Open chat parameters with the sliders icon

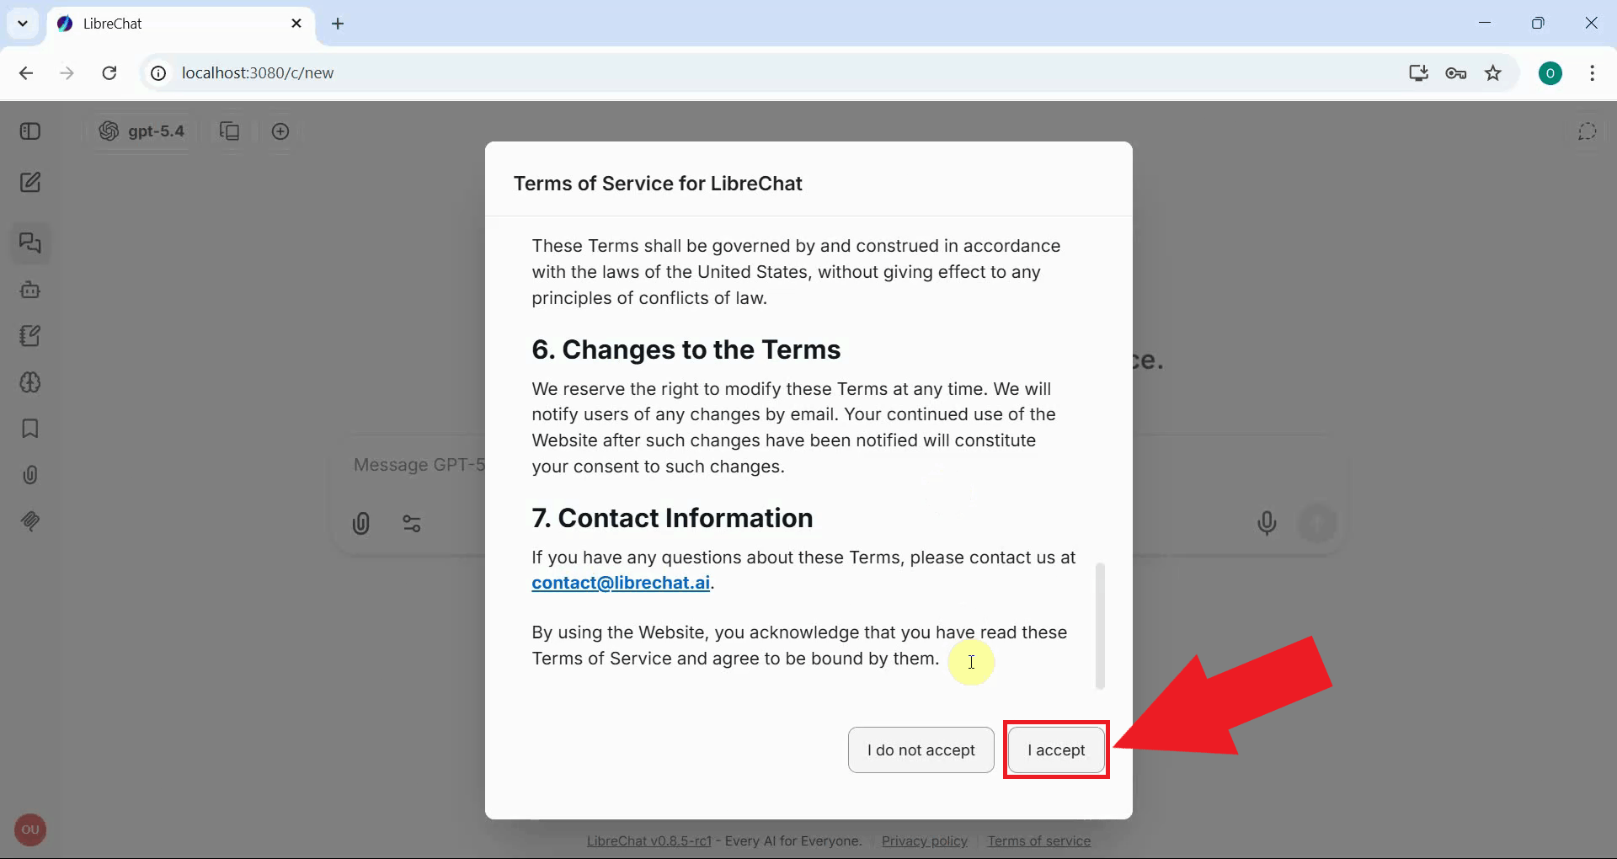click(412, 523)
